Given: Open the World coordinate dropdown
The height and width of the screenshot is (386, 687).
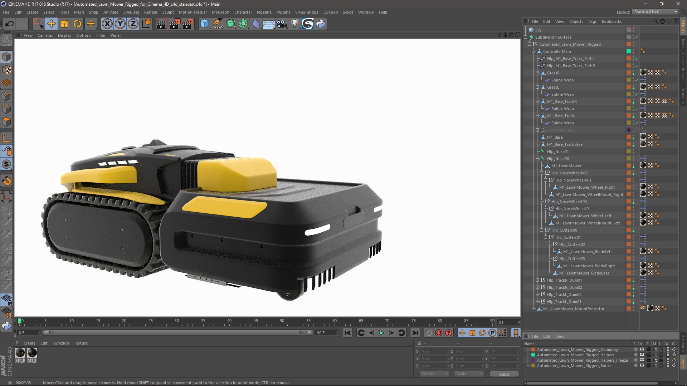Looking at the screenshot, I should click(434, 374).
